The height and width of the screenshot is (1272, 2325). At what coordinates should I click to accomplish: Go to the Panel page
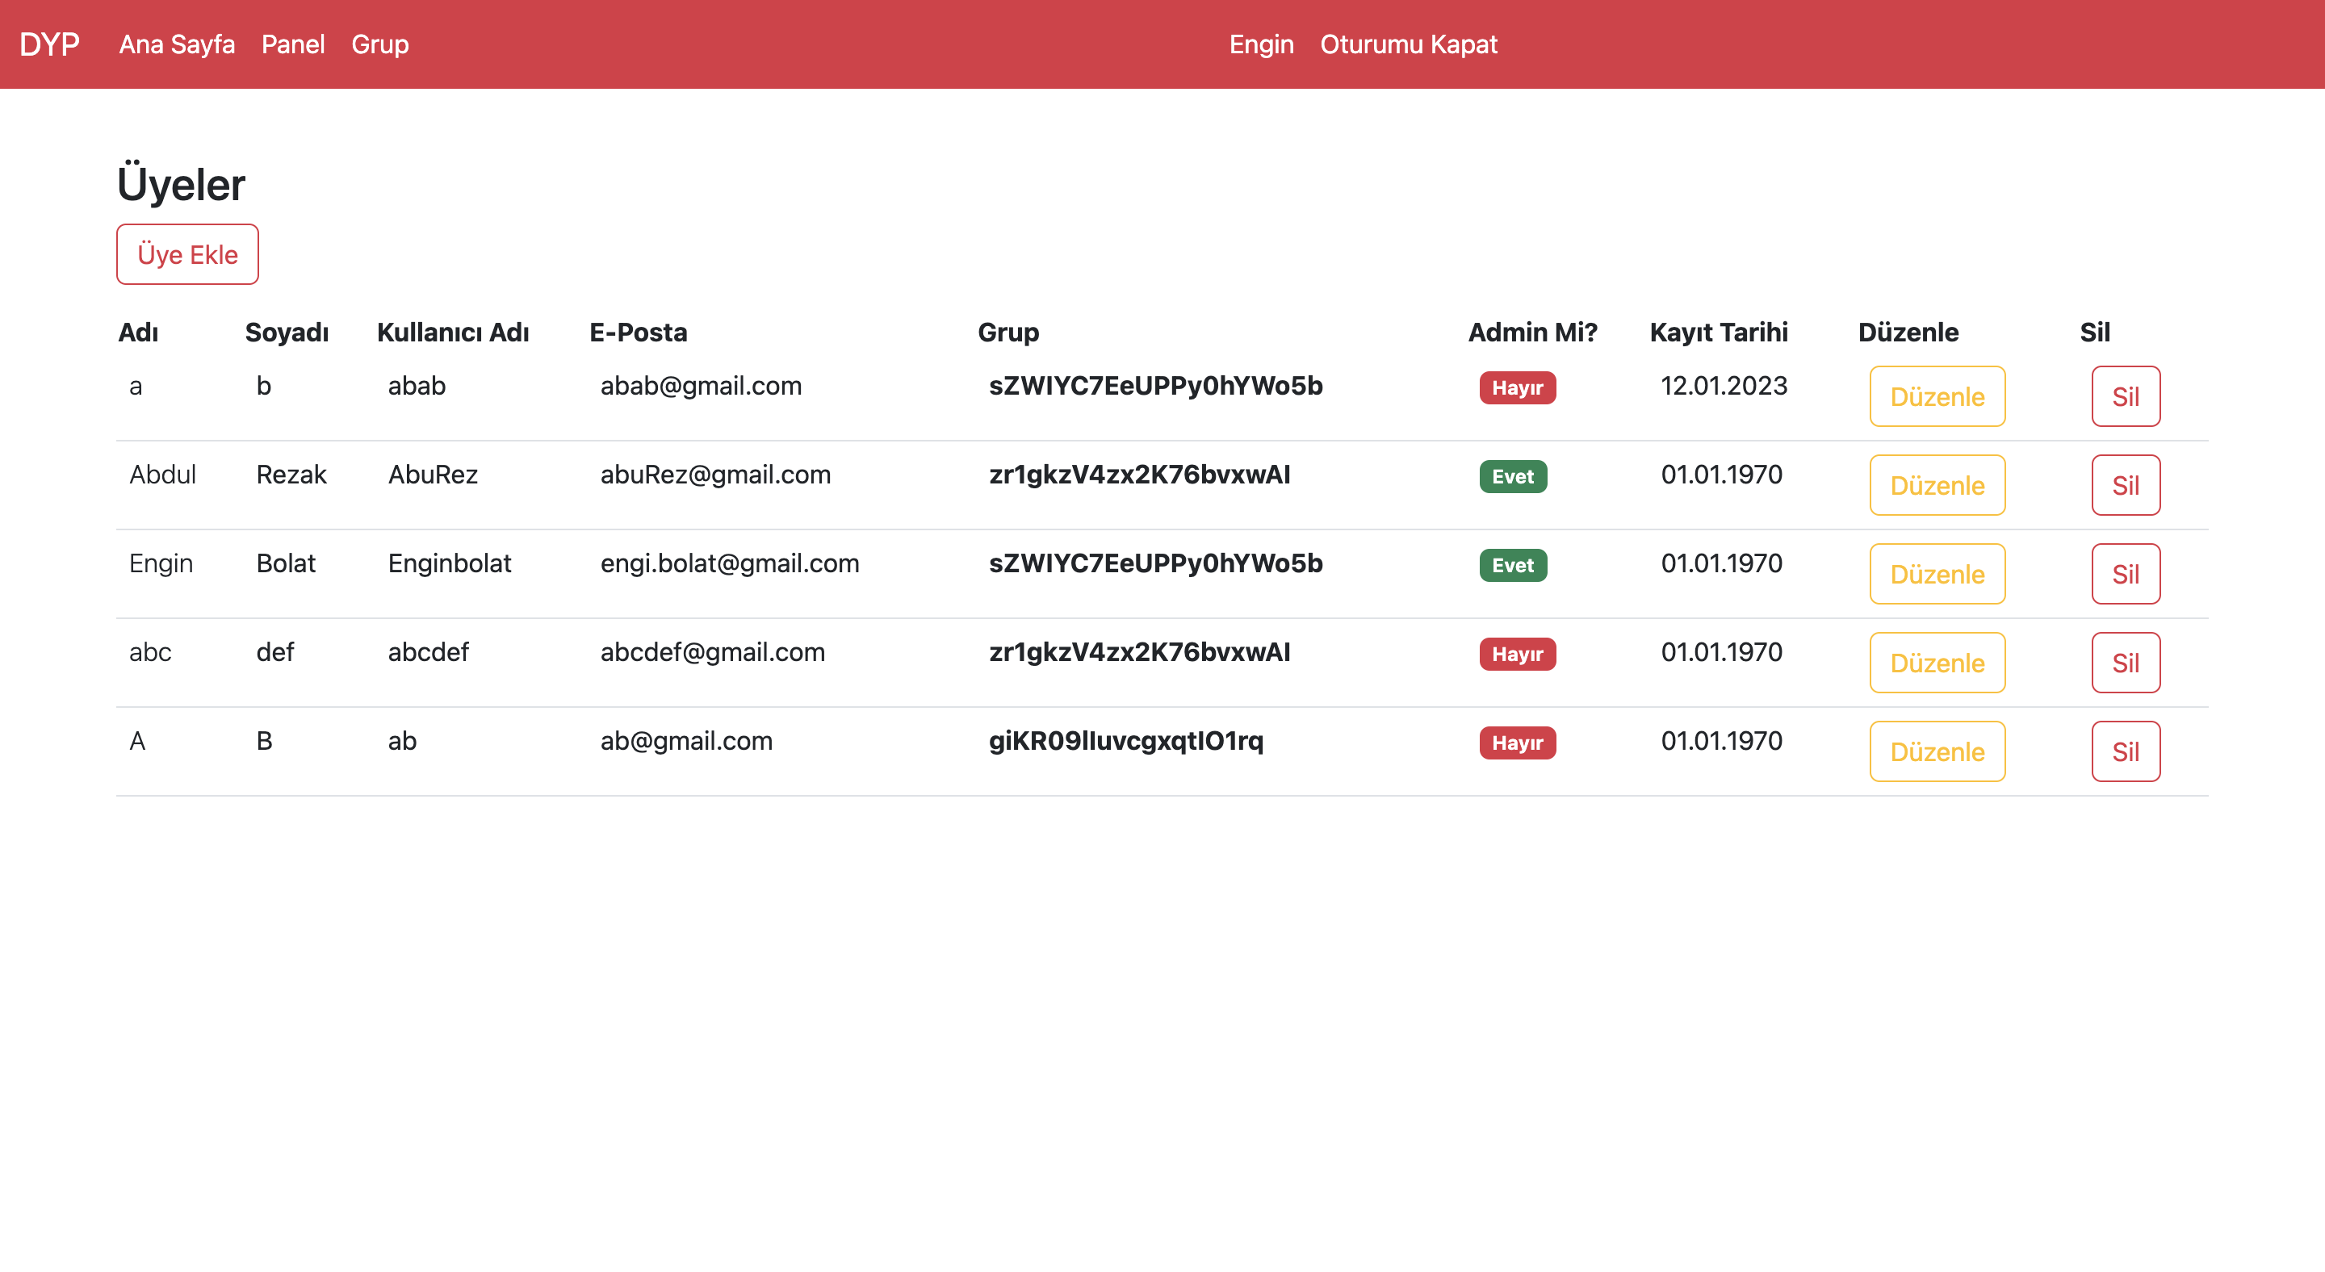pos(292,45)
